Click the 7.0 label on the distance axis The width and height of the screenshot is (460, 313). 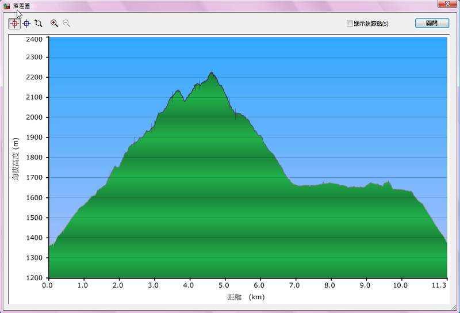tap(294, 285)
